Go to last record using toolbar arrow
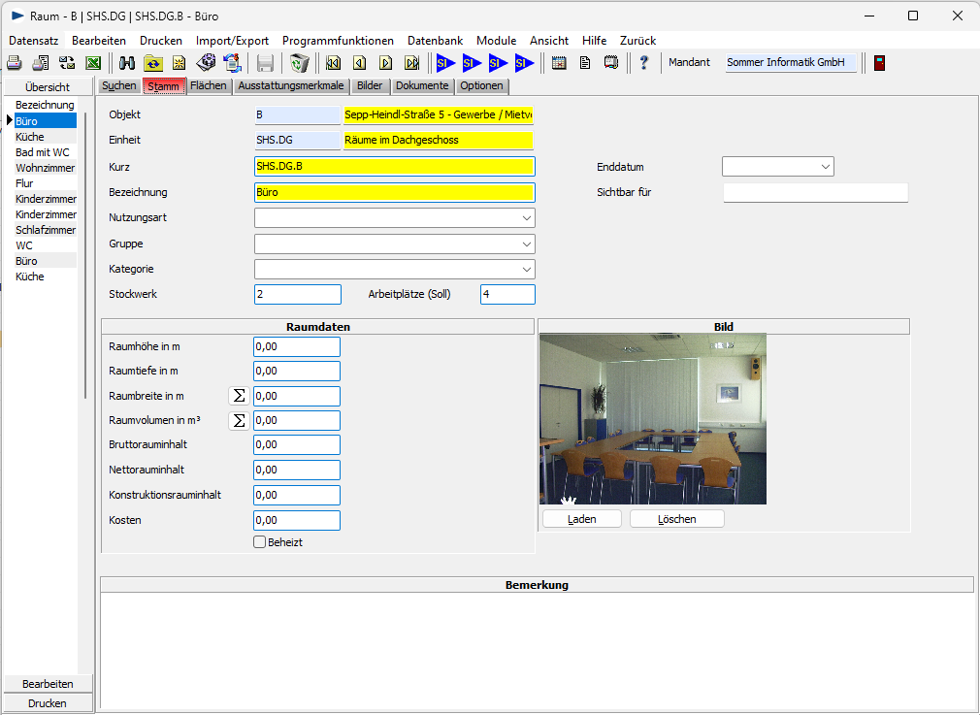Image resolution: width=980 pixels, height=715 pixels. coord(411,63)
